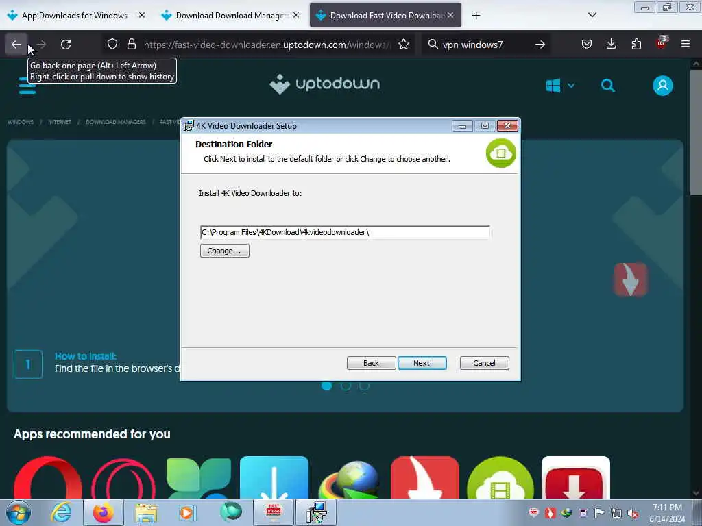The width and height of the screenshot is (702, 526).
Task: Open the Windows platform selector dropdown
Action: tap(560, 86)
